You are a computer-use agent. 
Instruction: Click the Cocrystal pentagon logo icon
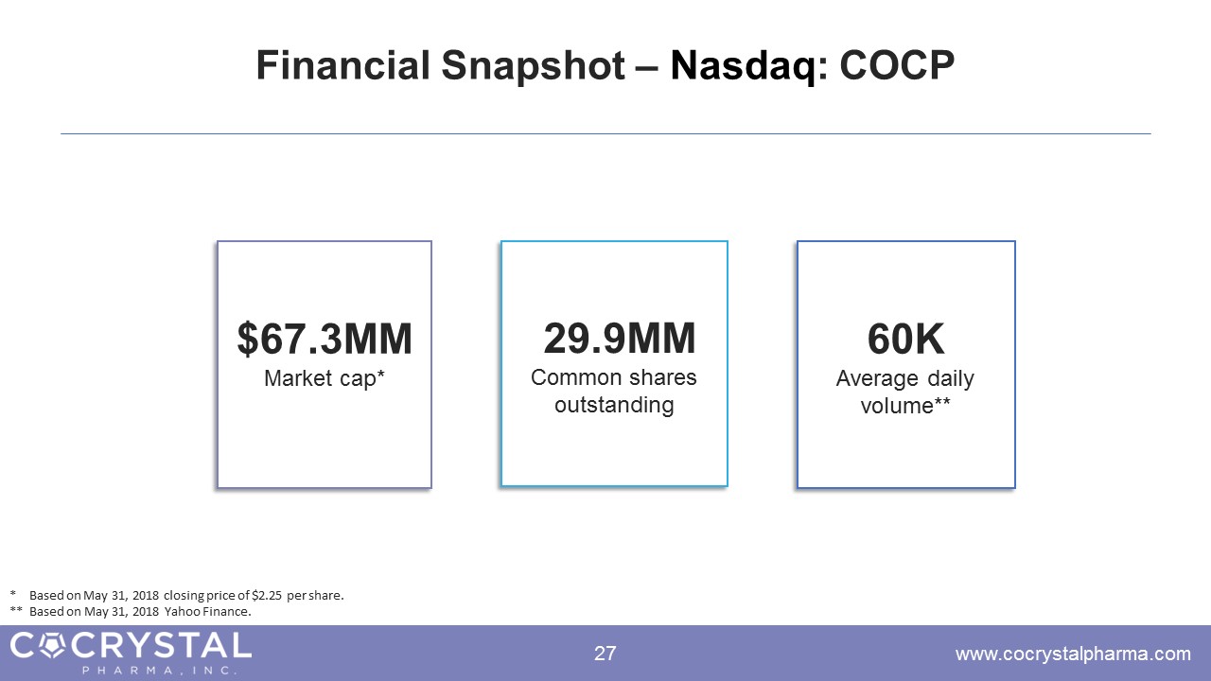(51, 646)
